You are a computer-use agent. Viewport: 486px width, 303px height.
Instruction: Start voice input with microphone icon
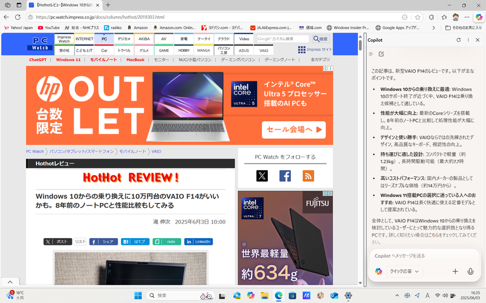tap(470, 271)
